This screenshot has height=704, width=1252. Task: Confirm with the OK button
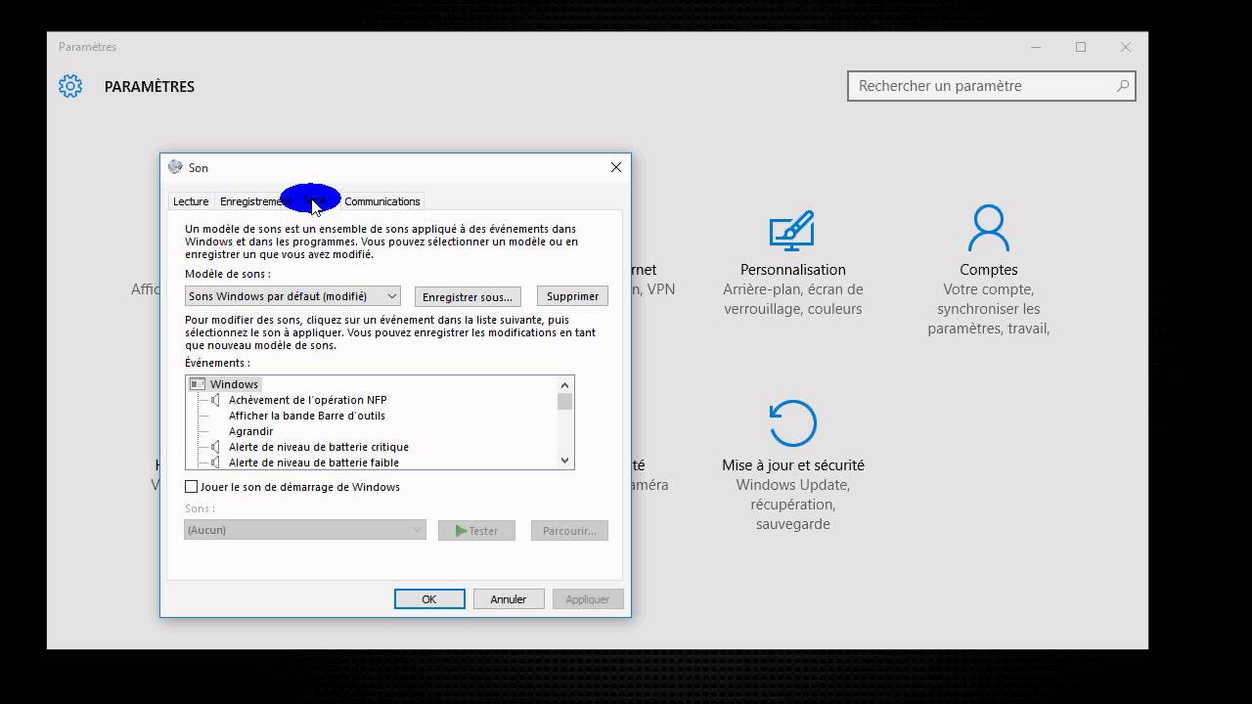pyautogui.click(x=429, y=599)
